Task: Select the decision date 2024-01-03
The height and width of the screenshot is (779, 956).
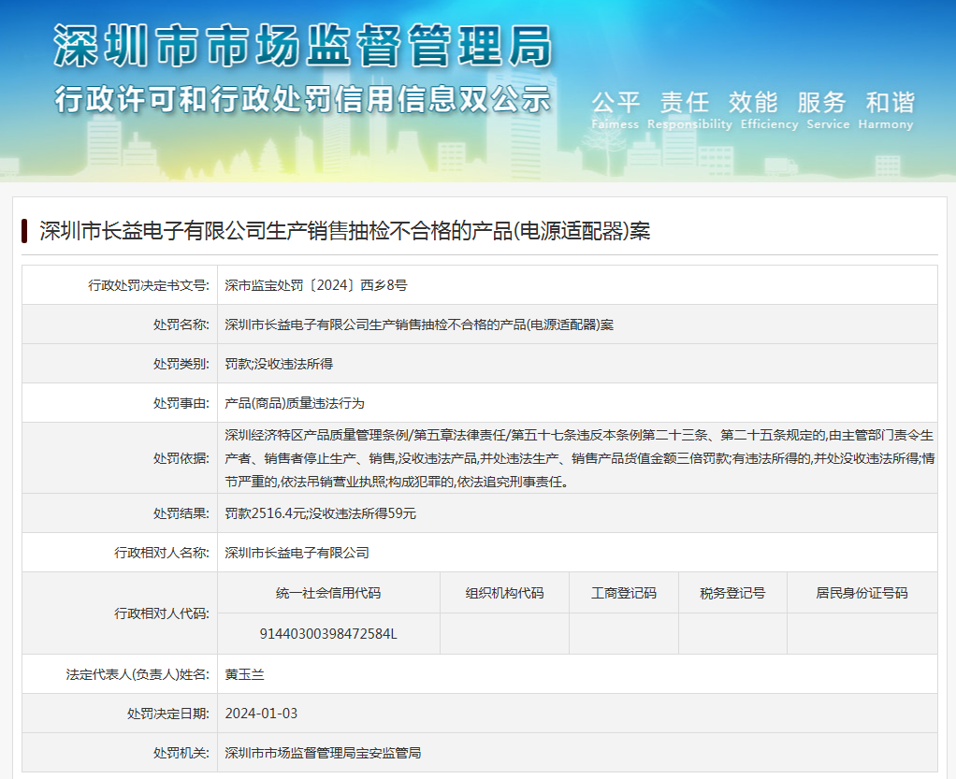Action: coord(261,714)
